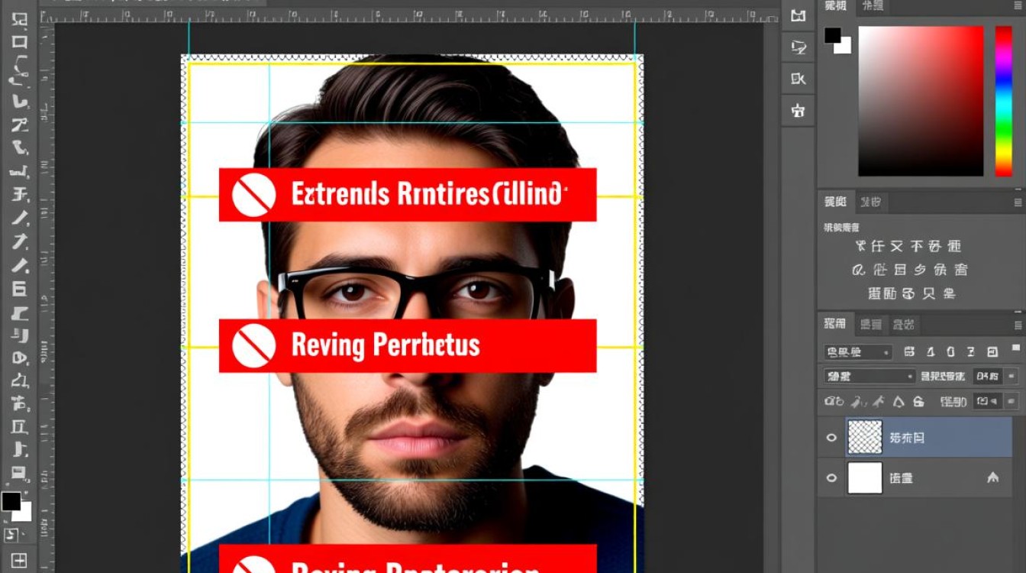Open the layer filter type dropdown

pos(858,352)
